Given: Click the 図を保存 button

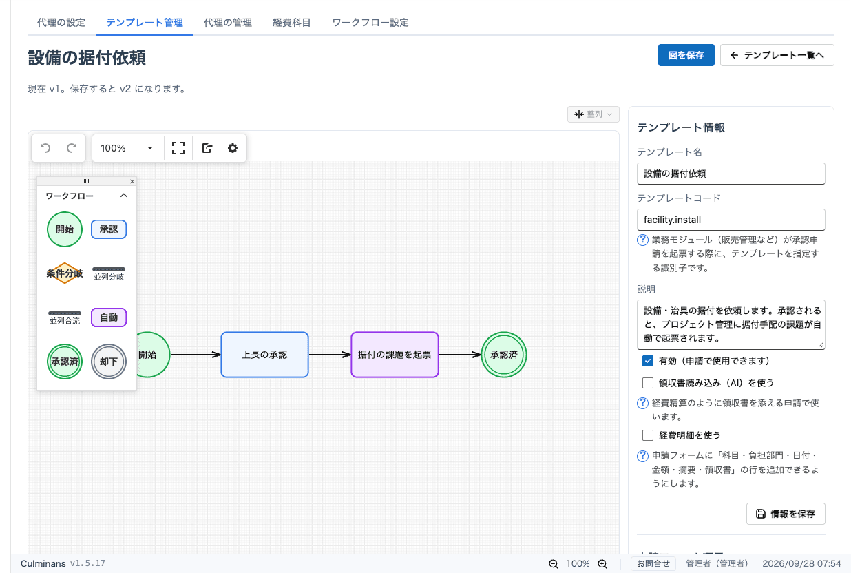Looking at the screenshot, I should pos(686,56).
